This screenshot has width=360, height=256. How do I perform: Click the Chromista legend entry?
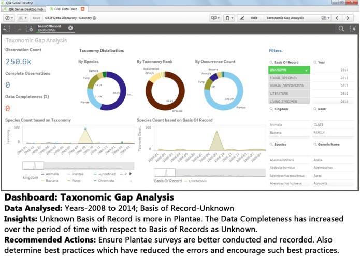(x=104, y=181)
